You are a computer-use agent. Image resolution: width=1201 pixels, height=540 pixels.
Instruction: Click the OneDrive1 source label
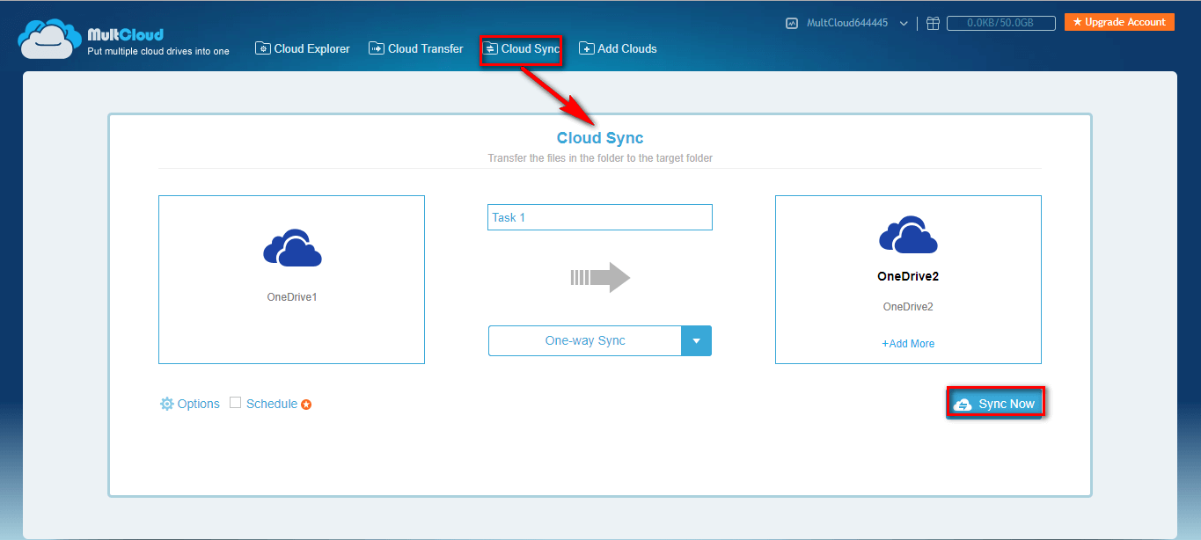point(292,297)
